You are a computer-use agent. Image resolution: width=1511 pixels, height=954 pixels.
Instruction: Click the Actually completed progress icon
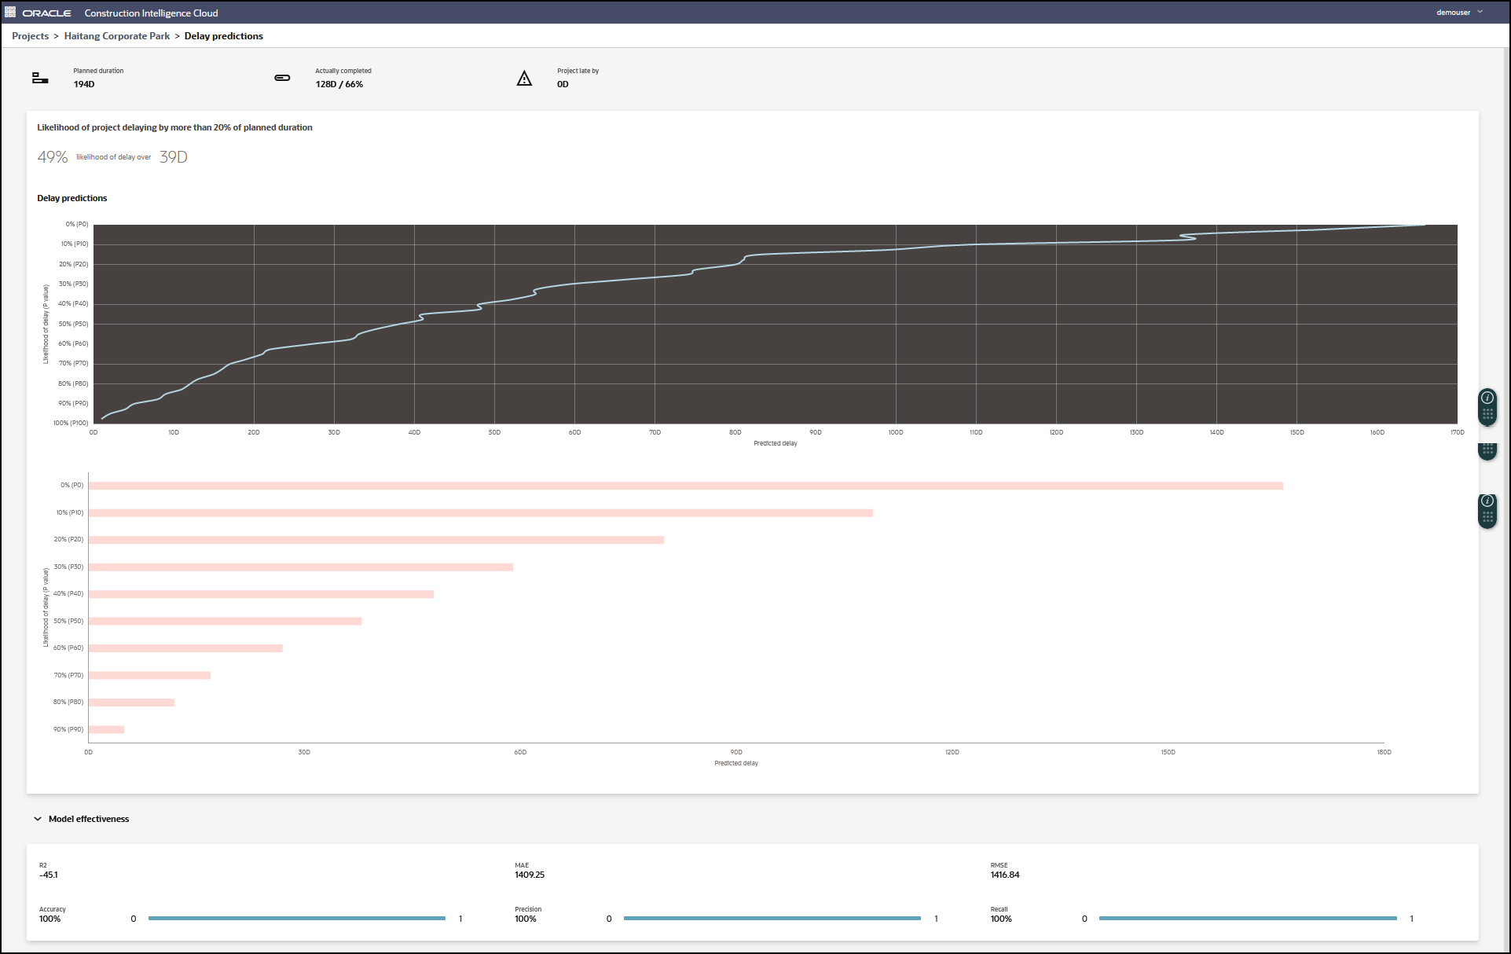tap(282, 78)
